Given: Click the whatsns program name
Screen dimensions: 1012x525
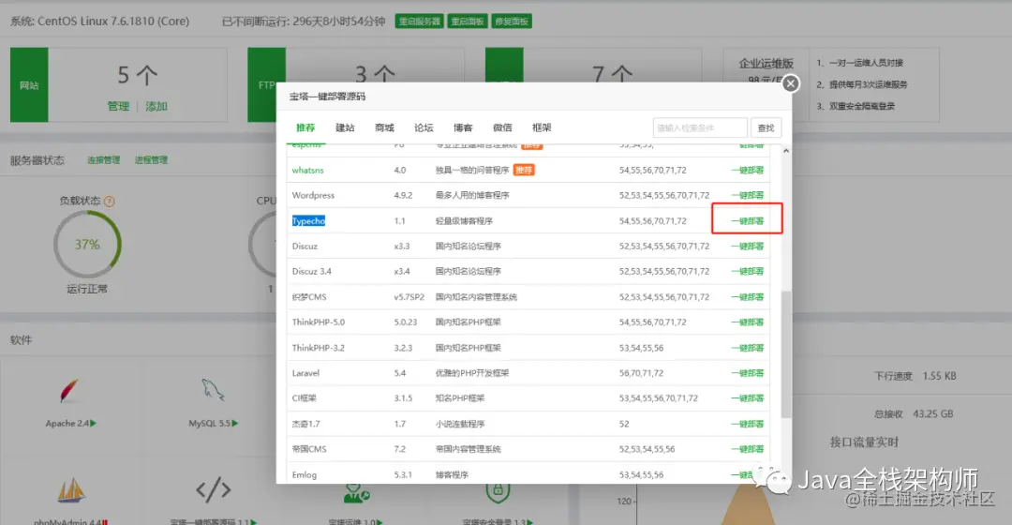Looking at the screenshot, I should pos(308,171).
